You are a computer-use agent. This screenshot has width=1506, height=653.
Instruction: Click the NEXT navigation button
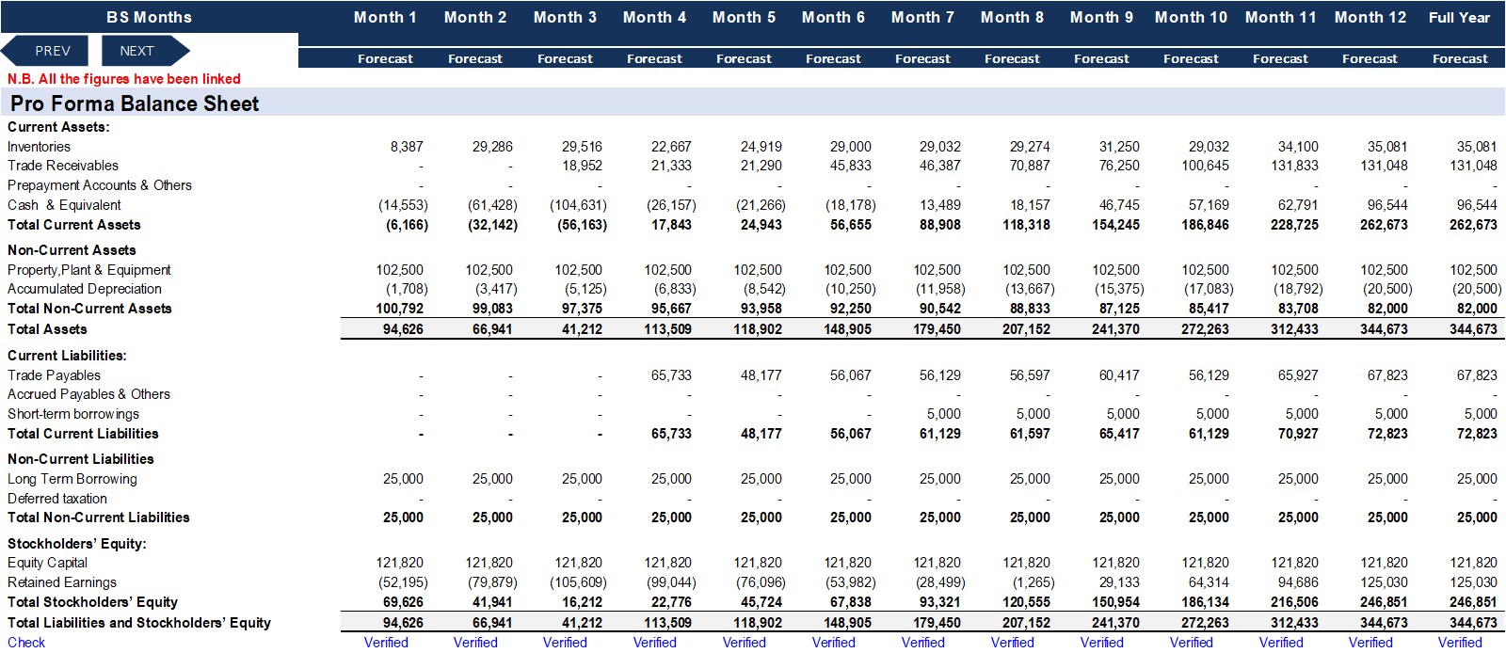(x=143, y=51)
